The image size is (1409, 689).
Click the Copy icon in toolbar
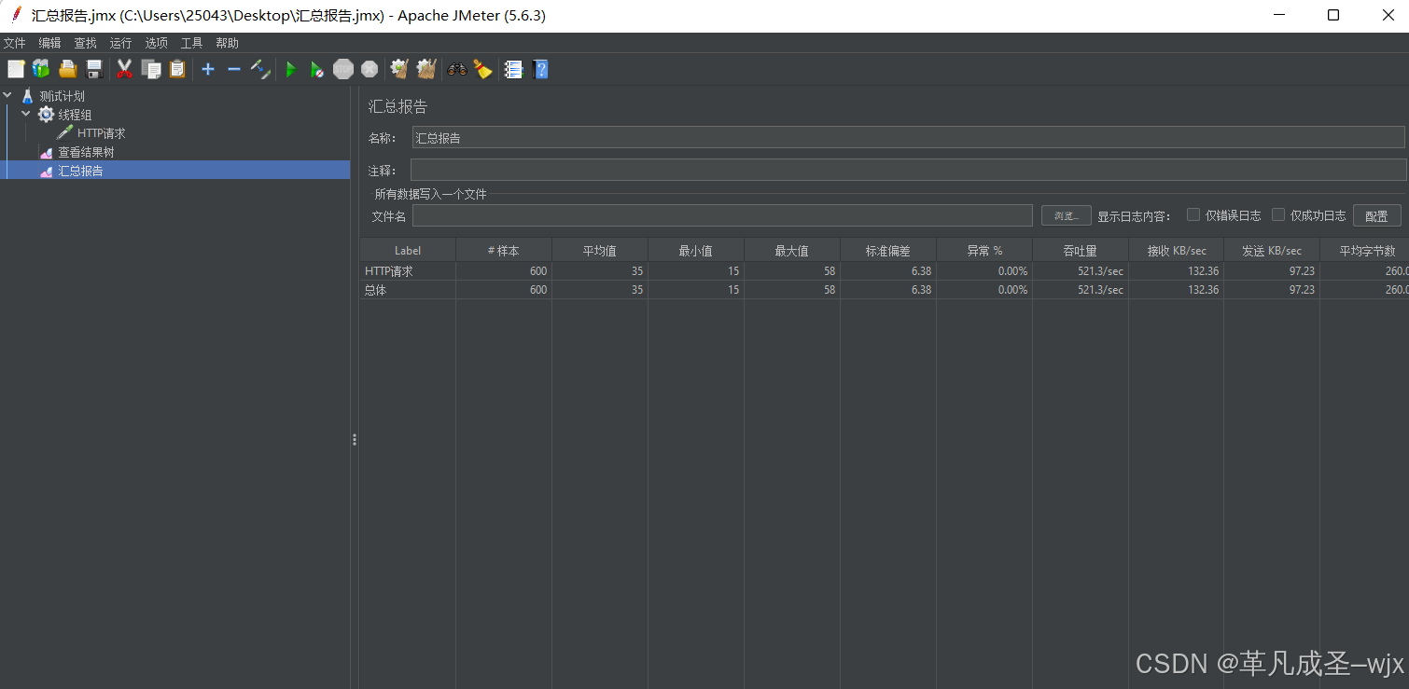151,69
